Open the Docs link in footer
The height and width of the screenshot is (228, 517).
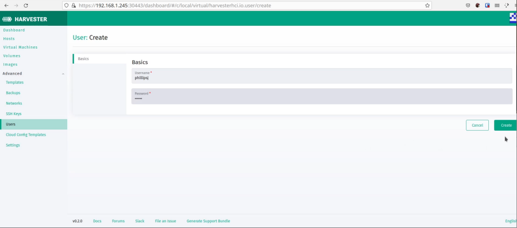[x=97, y=221]
